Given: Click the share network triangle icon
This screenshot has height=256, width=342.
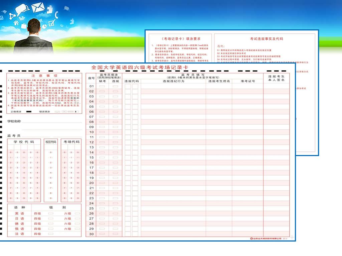Looking at the screenshot, I should click(x=12, y=16).
